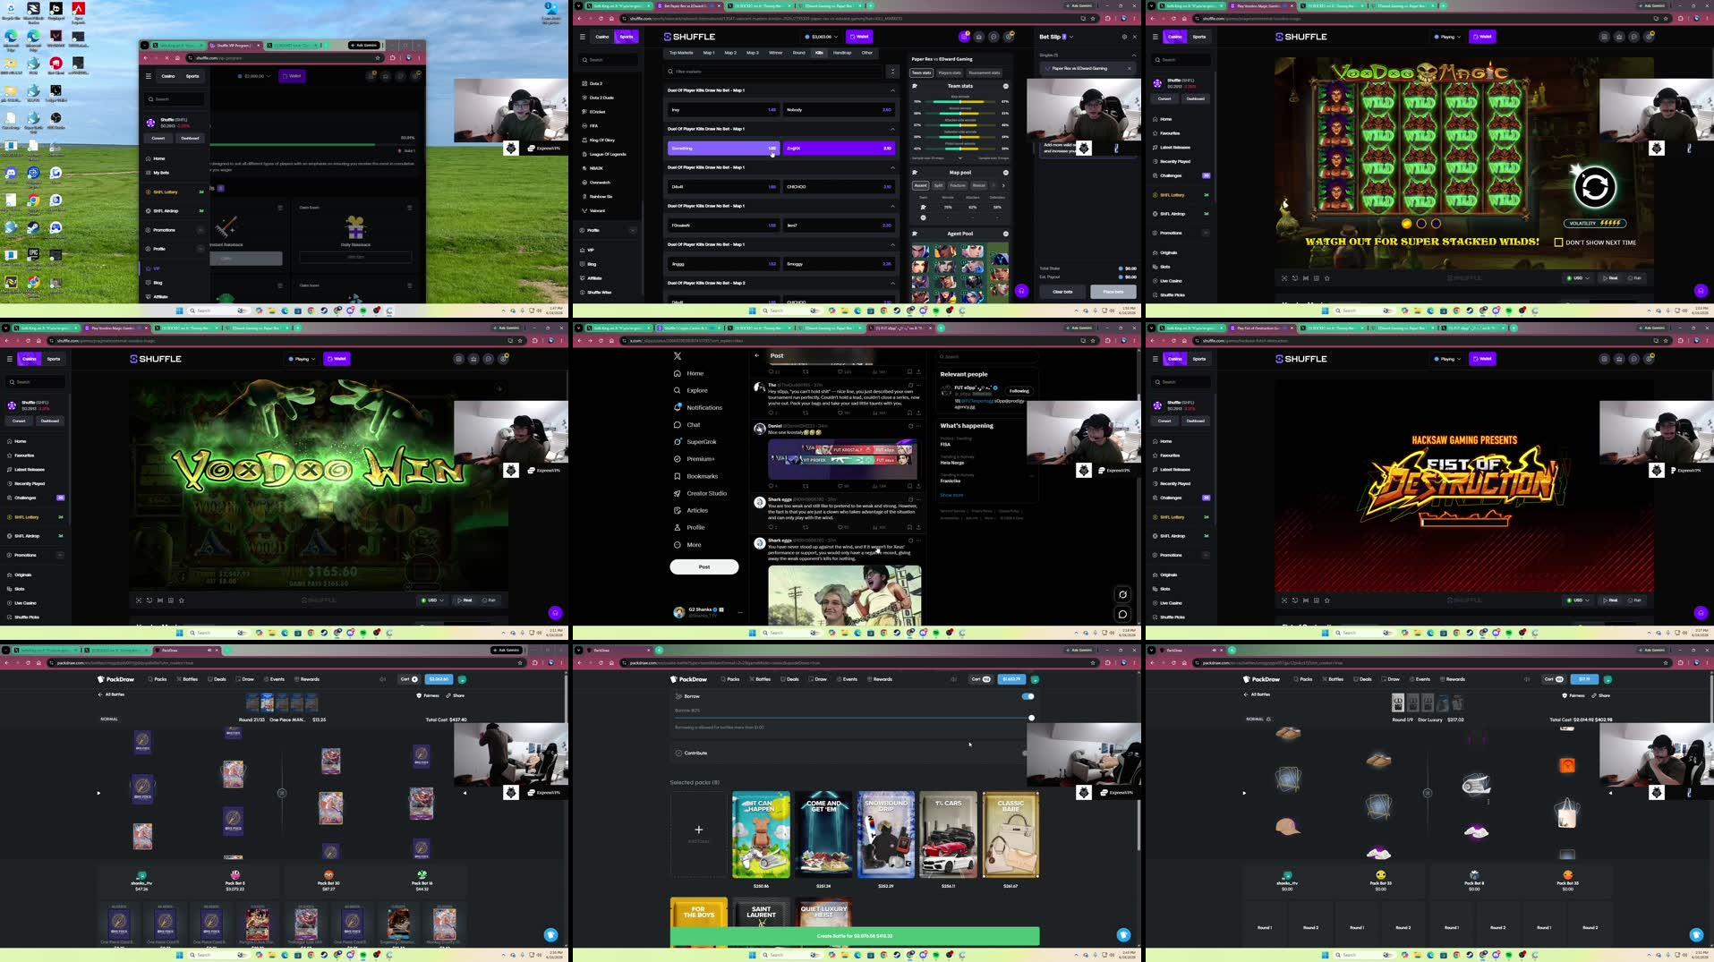
Task: Open floating Grok icon on X page
Action: click(x=1122, y=594)
